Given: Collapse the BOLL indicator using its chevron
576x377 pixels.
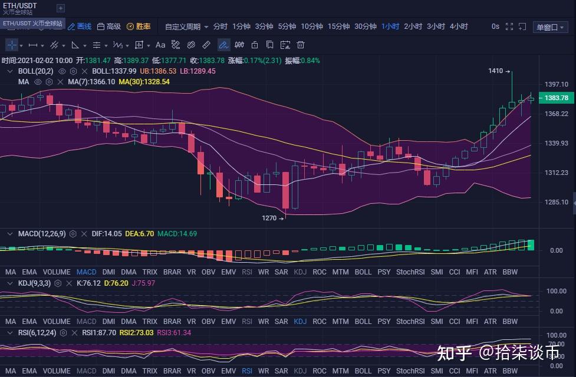Looking at the screenshot, I should (x=10, y=71).
